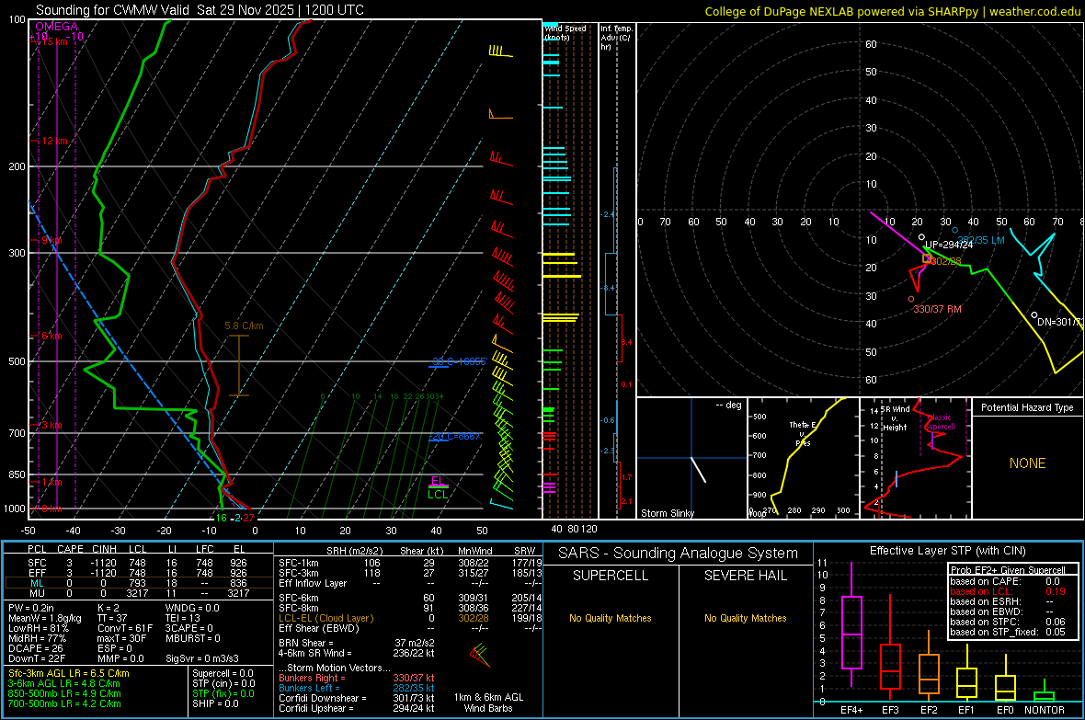Viewport: 1085px width, 720px height.
Task: Click the '330/37 RM' hodograph label
Action: click(938, 309)
